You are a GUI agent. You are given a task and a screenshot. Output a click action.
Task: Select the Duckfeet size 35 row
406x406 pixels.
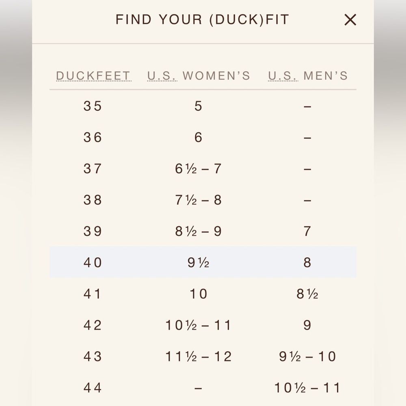click(203, 106)
